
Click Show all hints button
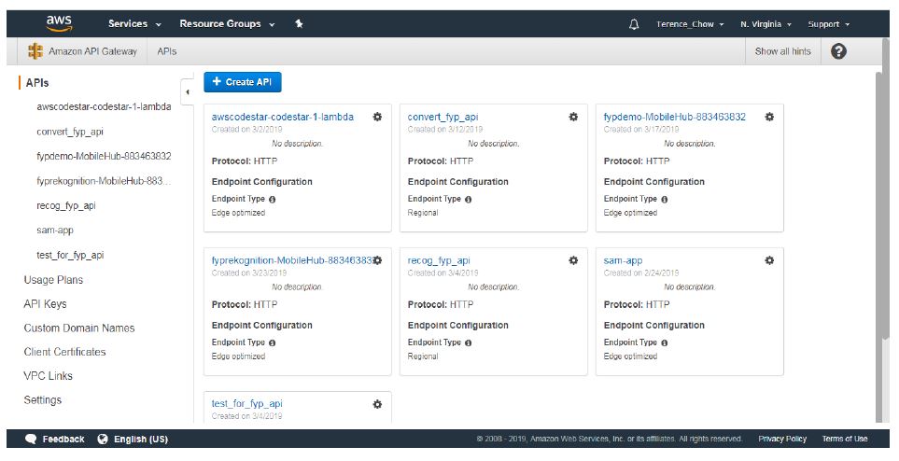tap(782, 51)
